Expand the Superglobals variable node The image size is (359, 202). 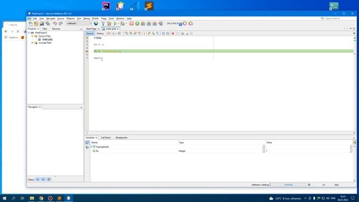91,147
